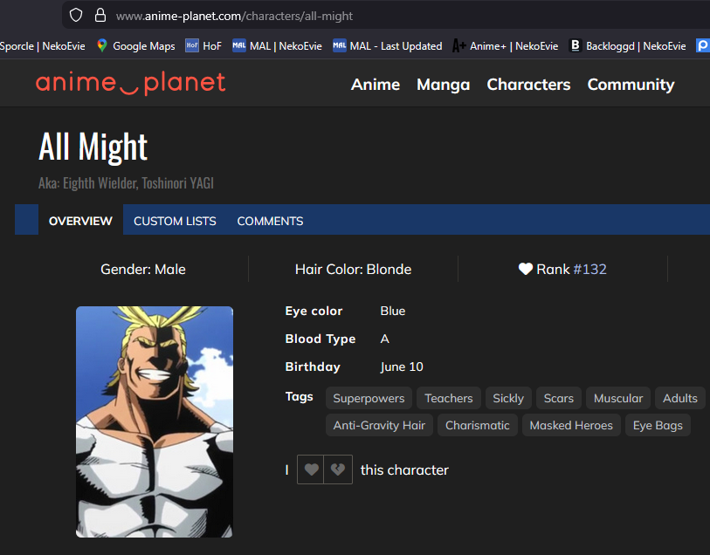This screenshot has height=555, width=710.
Task: Click the love heart button for this character
Action: (x=311, y=469)
